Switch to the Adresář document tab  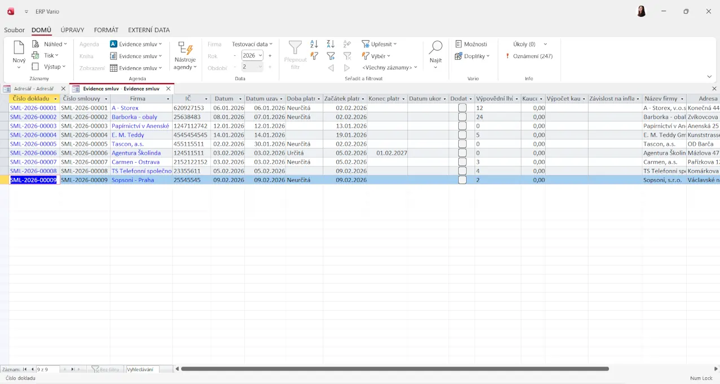tap(33, 89)
